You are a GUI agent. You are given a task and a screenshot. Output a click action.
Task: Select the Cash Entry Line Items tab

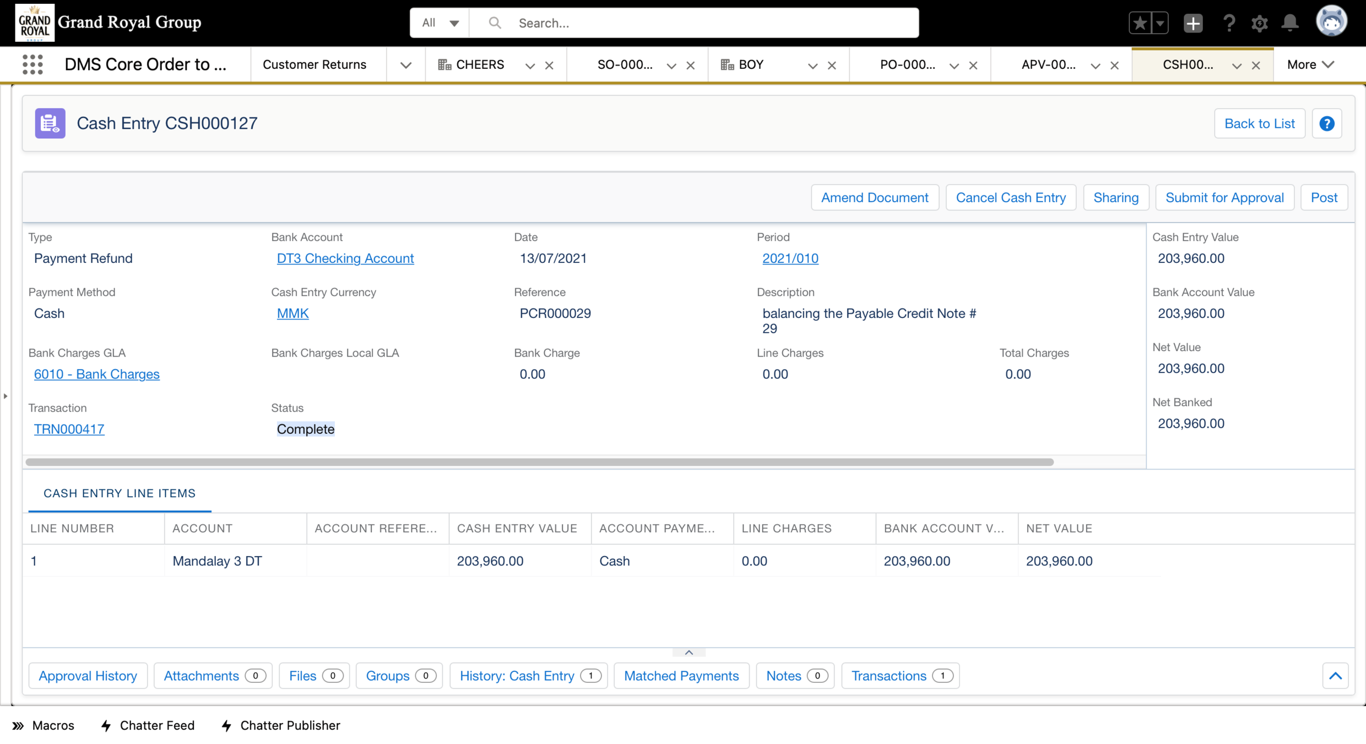click(x=120, y=493)
